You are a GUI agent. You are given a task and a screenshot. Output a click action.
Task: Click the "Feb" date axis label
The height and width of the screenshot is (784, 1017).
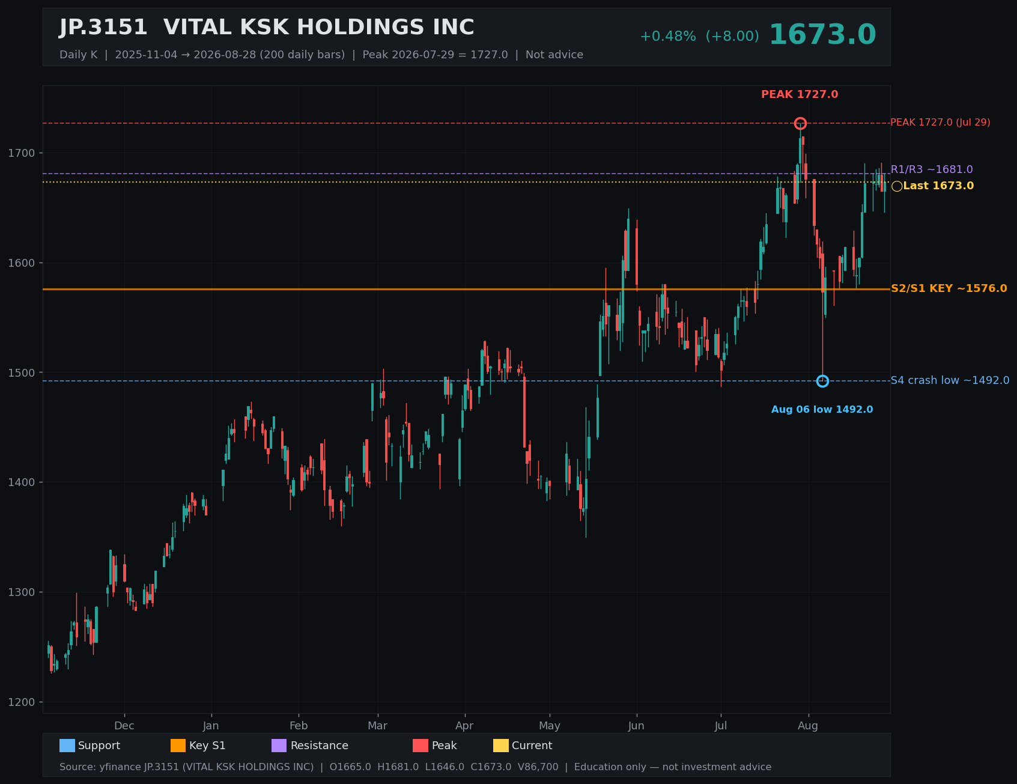[x=299, y=726]
